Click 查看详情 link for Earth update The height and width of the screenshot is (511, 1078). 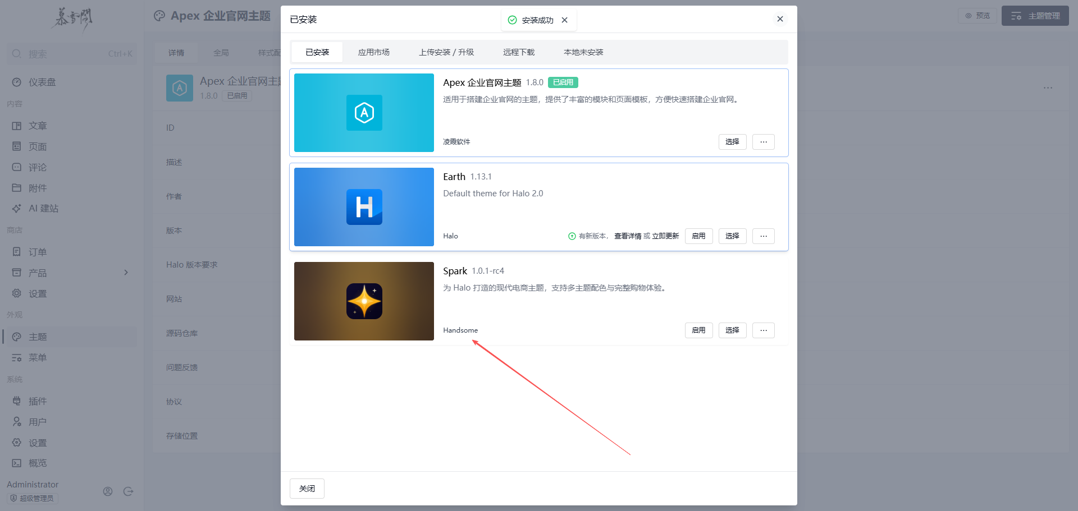coord(627,236)
